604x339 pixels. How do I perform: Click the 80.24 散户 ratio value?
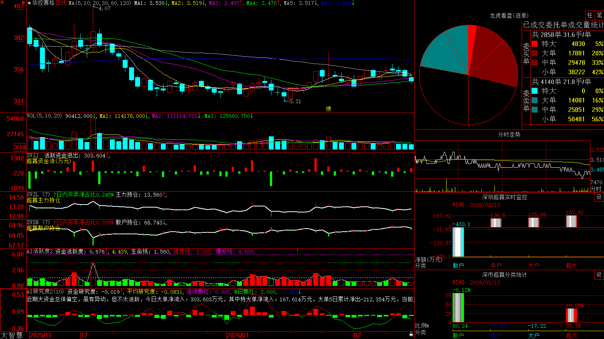point(460,326)
